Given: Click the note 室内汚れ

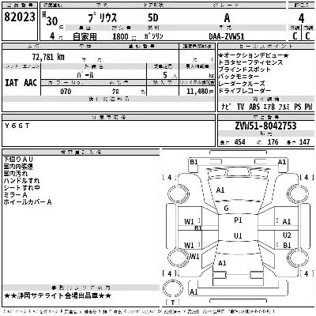Looking at the screenshot, I should (15, 174).
